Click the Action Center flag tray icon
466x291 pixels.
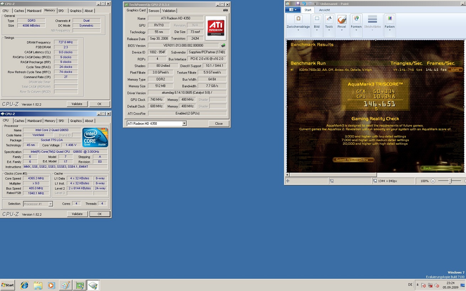(x=424, y=285)
